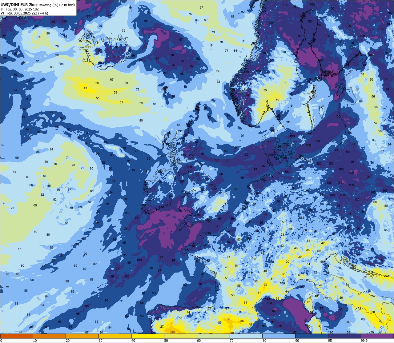The image size is (394, 343).
Task: Click the humidity value '72' in the Atlantic
Action: tap(138, 90)
